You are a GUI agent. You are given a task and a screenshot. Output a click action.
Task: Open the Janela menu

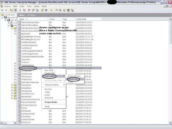click(37, 6)
